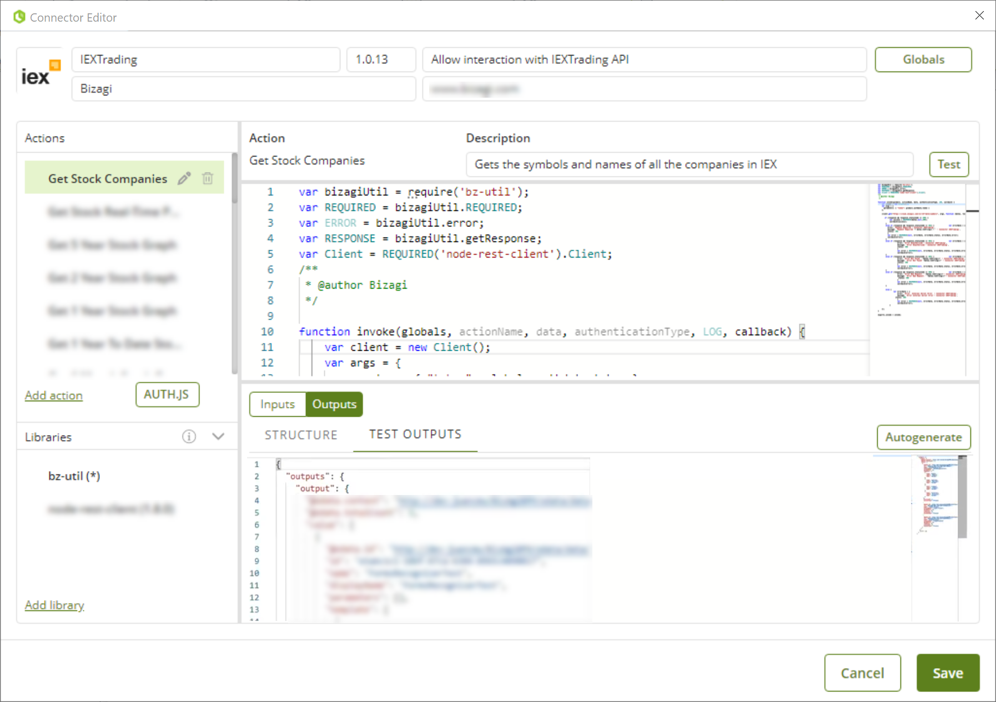Click the ERROR variable on line 3
996x702 pixels.
340,223
